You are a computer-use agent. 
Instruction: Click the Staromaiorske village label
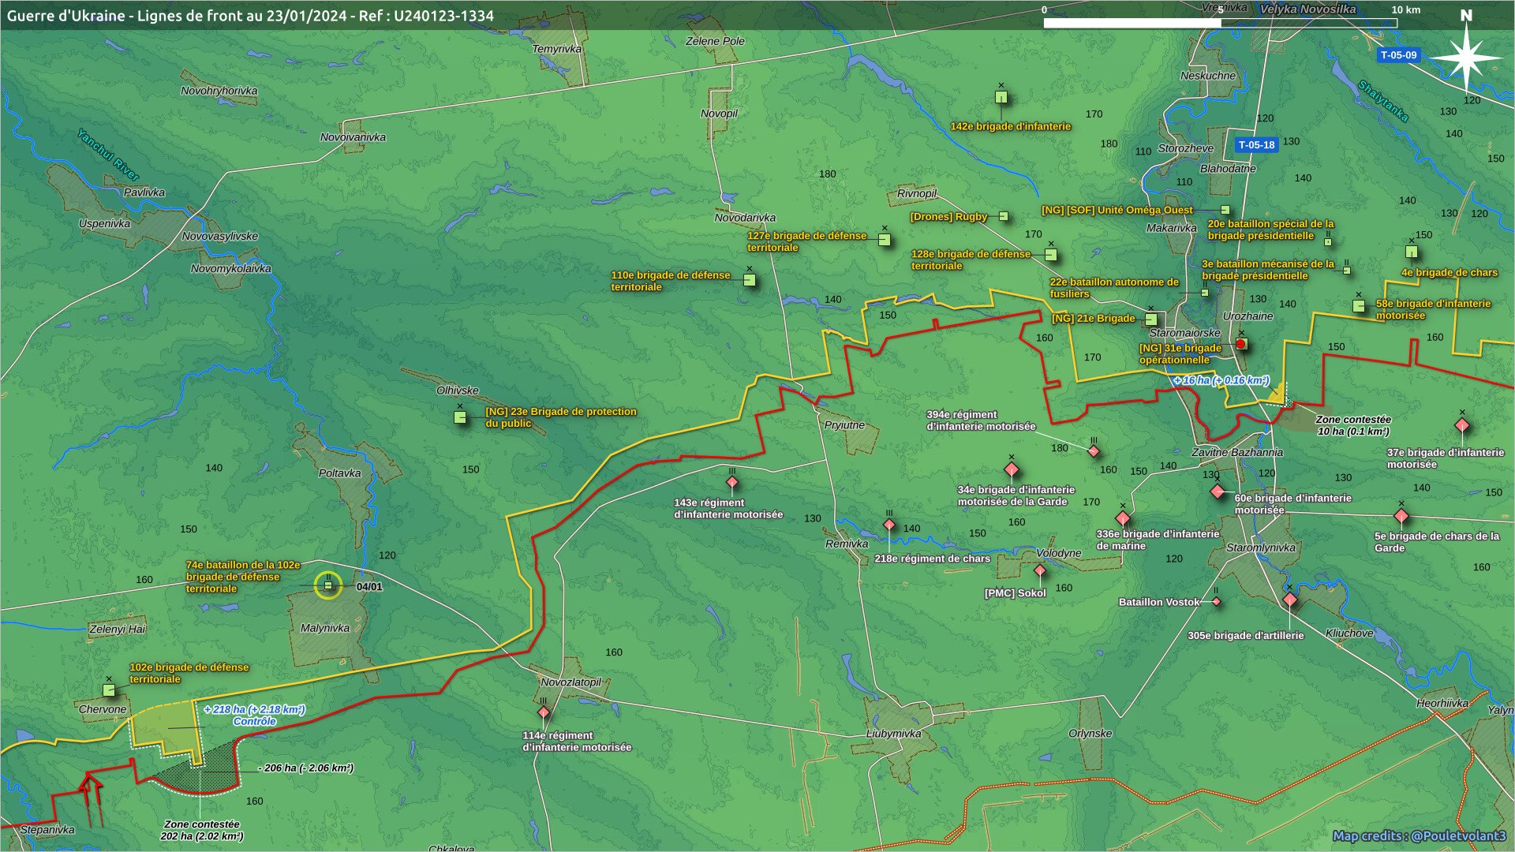1184,334
